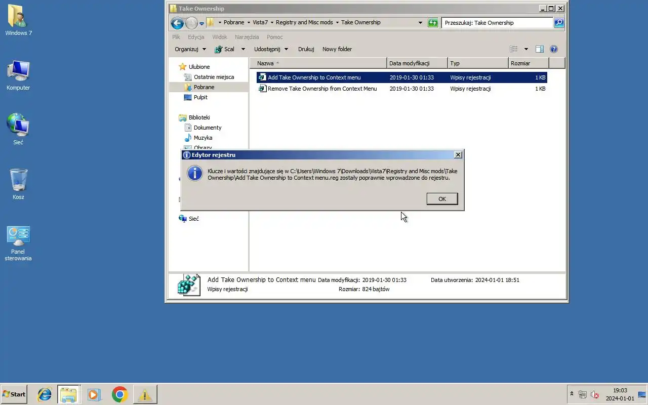
Task: Sort by the Nazwa column header
Action: click(318, 63)
